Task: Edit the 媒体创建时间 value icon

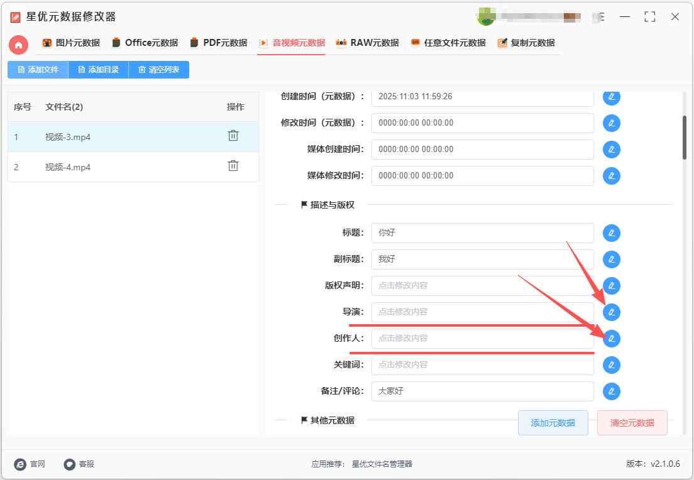Action: 612,150
